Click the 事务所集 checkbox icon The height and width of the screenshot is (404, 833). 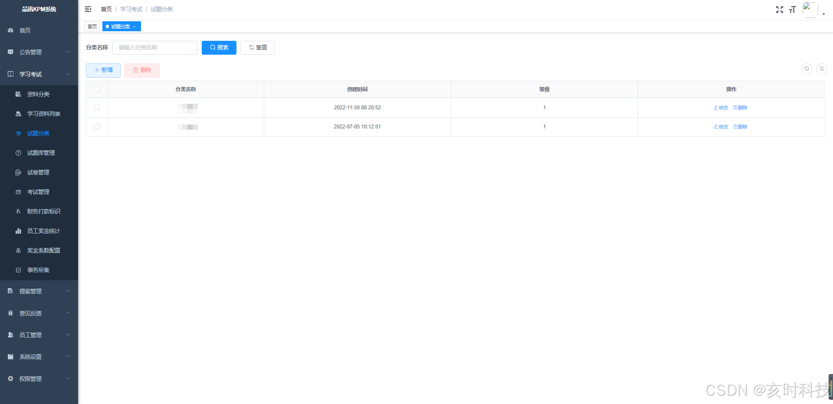click(x=18, y=270)
